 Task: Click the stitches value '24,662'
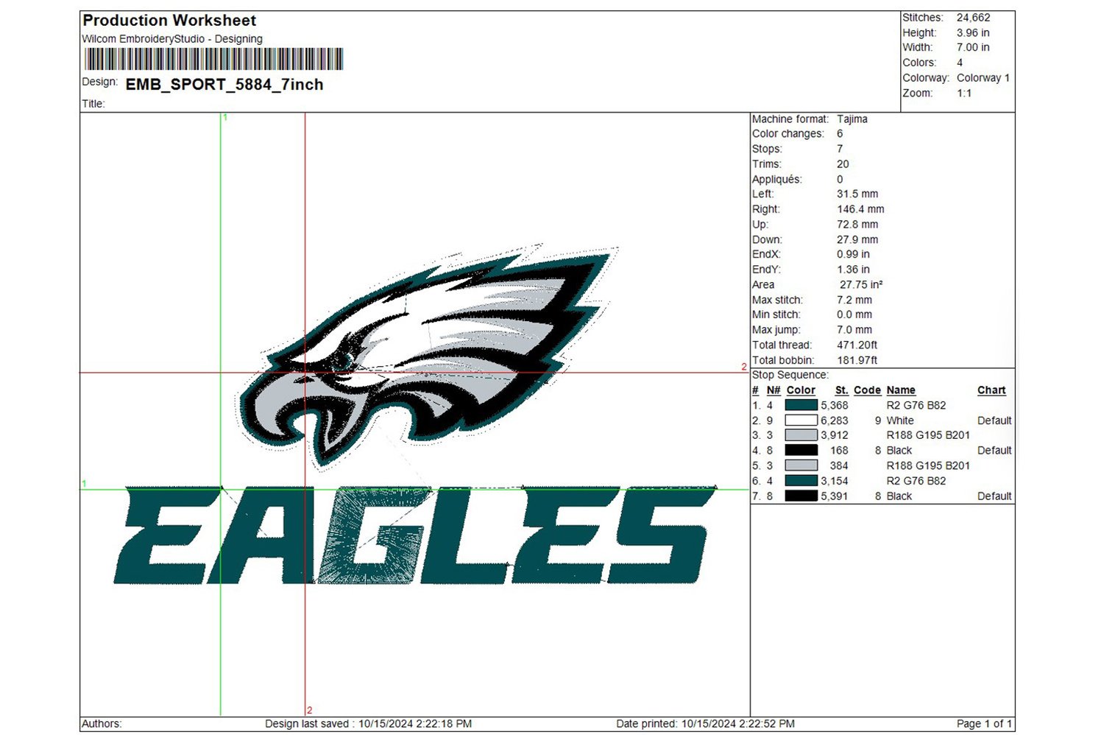tap(973, 18)
